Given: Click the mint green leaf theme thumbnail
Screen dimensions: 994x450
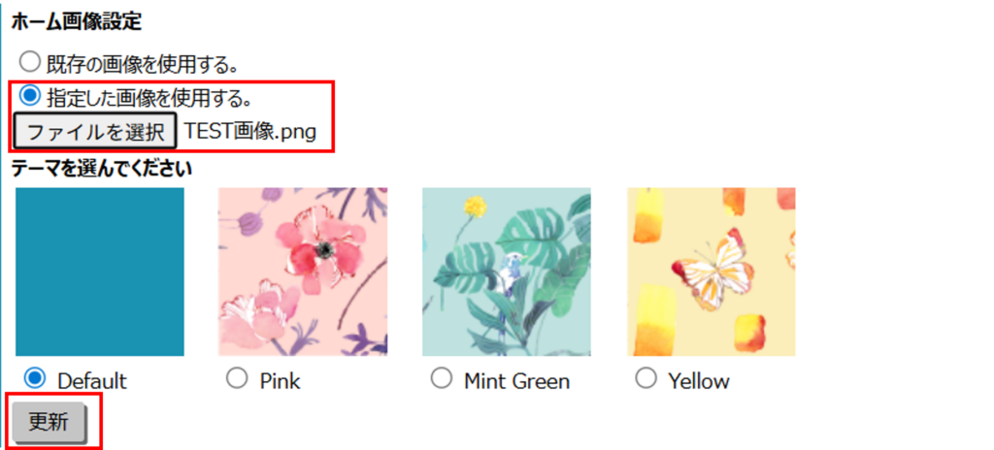Looking at the screenshot, I should (x=506, y=272).
